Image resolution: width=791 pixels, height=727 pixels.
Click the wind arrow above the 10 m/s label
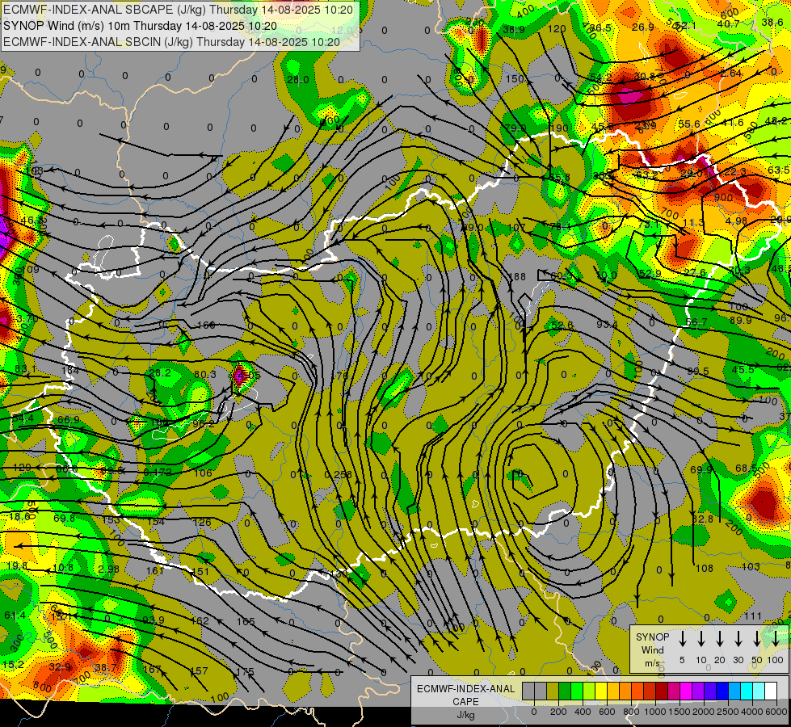point(701,639)
